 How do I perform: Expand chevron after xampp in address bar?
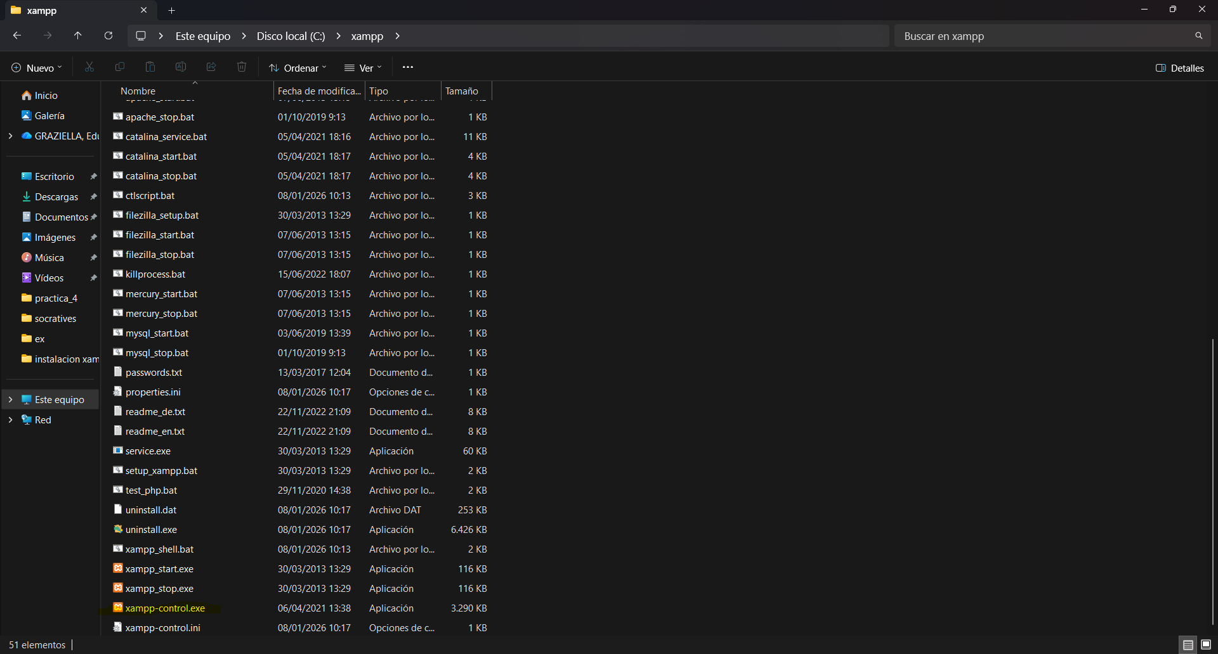pos(397,36)
